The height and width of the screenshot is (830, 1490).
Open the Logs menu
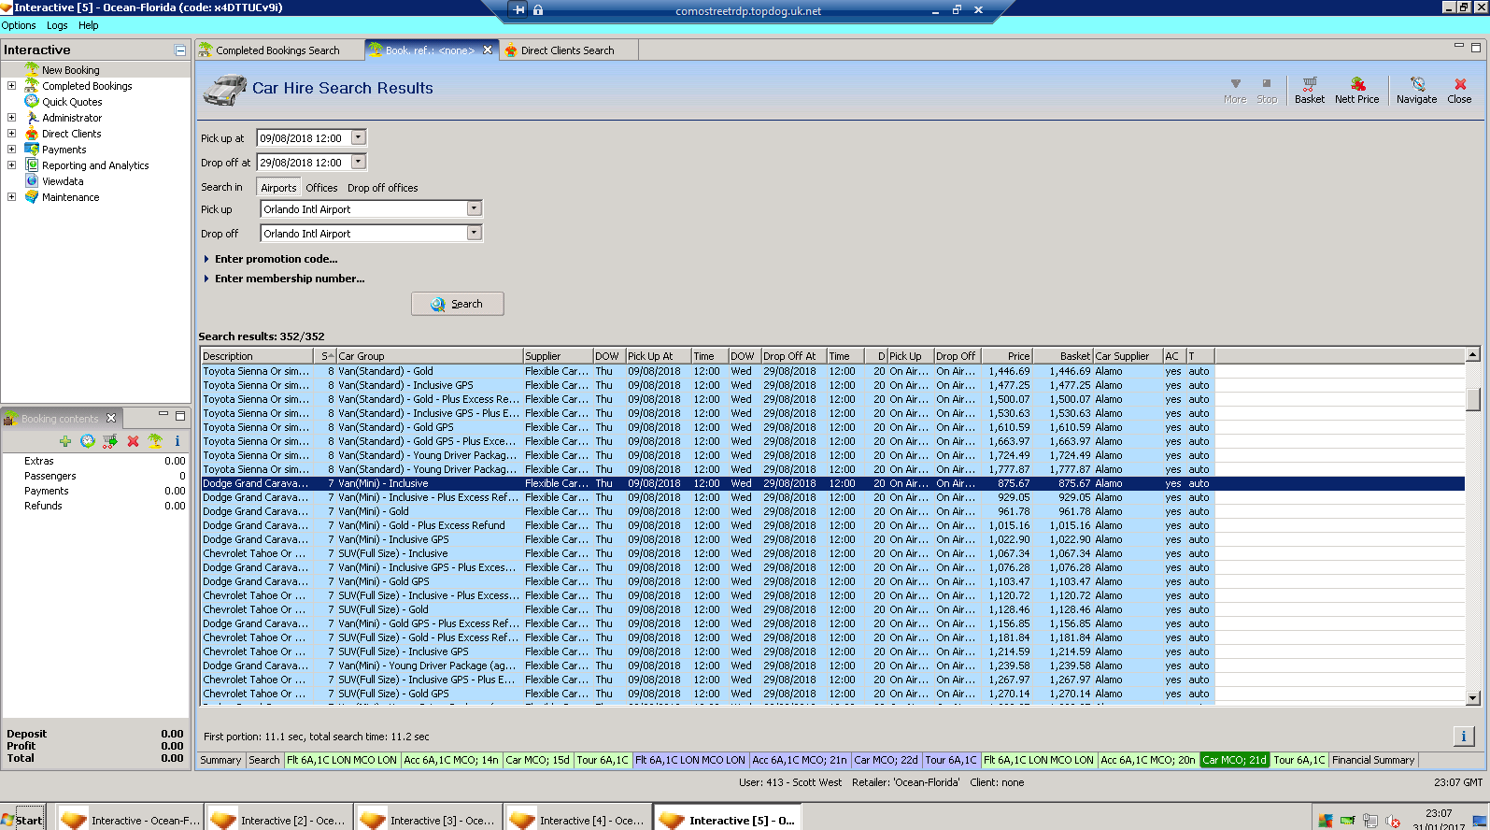57,25
